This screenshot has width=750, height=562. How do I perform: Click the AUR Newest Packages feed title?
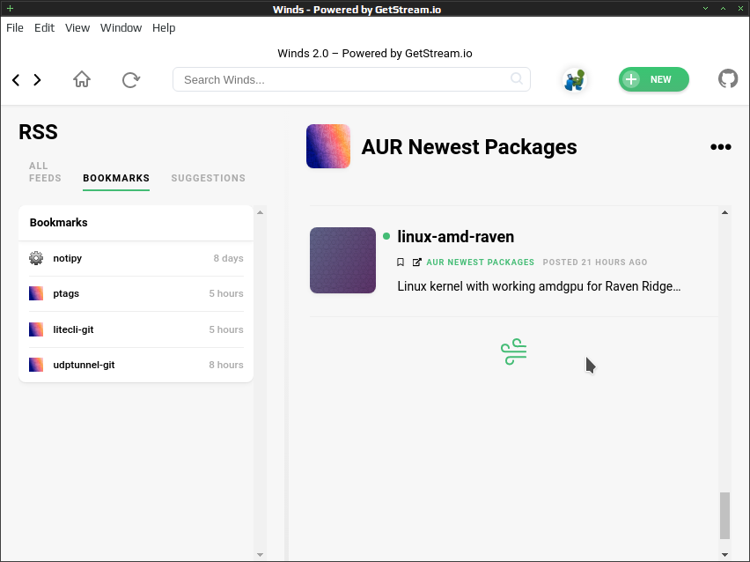click(x=468, y=147)
